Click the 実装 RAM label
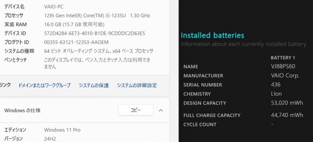This screenshot has width=313, height=142. pos(15,24)
